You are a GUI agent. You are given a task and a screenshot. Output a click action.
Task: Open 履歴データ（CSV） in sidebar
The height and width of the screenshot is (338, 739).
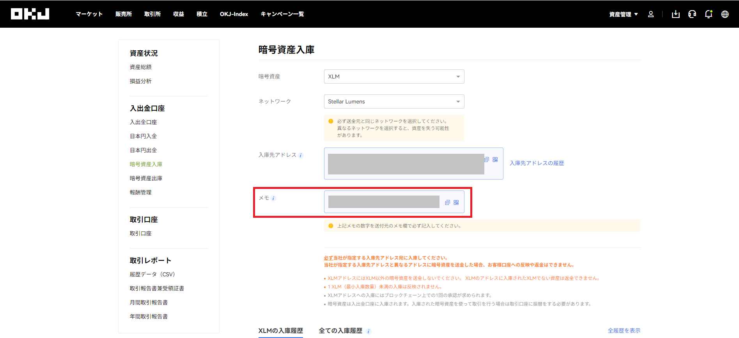152,274
